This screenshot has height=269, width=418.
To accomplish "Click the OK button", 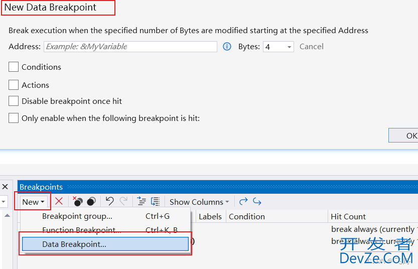I will 403,136.
